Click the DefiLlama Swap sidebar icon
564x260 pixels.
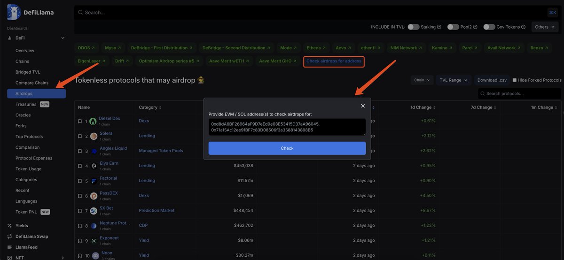10,237
